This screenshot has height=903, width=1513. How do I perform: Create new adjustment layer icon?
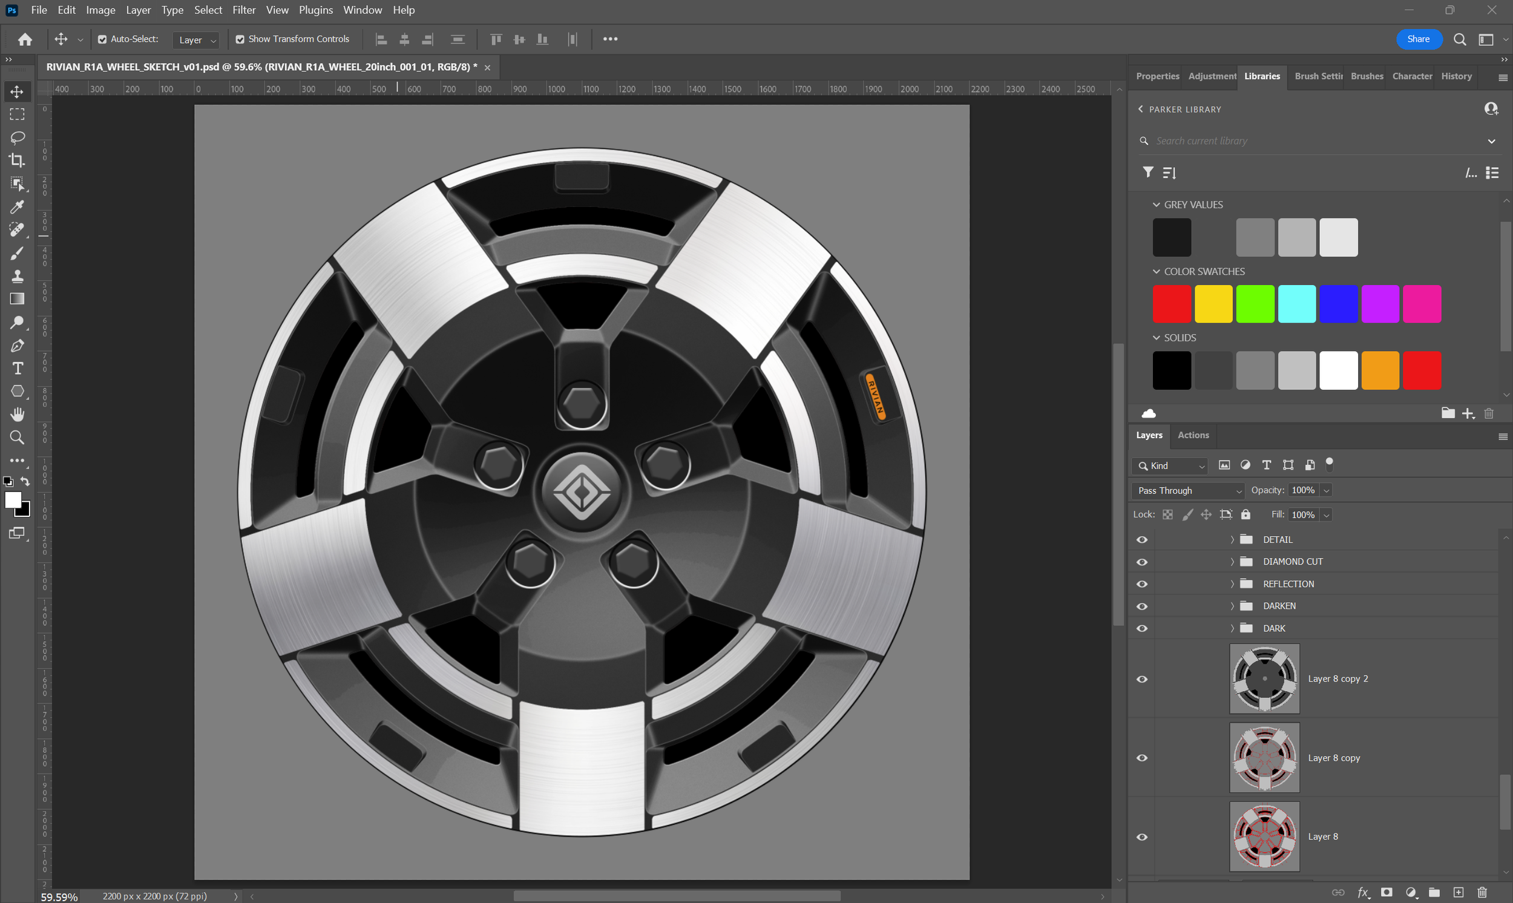coord(1411,893)
